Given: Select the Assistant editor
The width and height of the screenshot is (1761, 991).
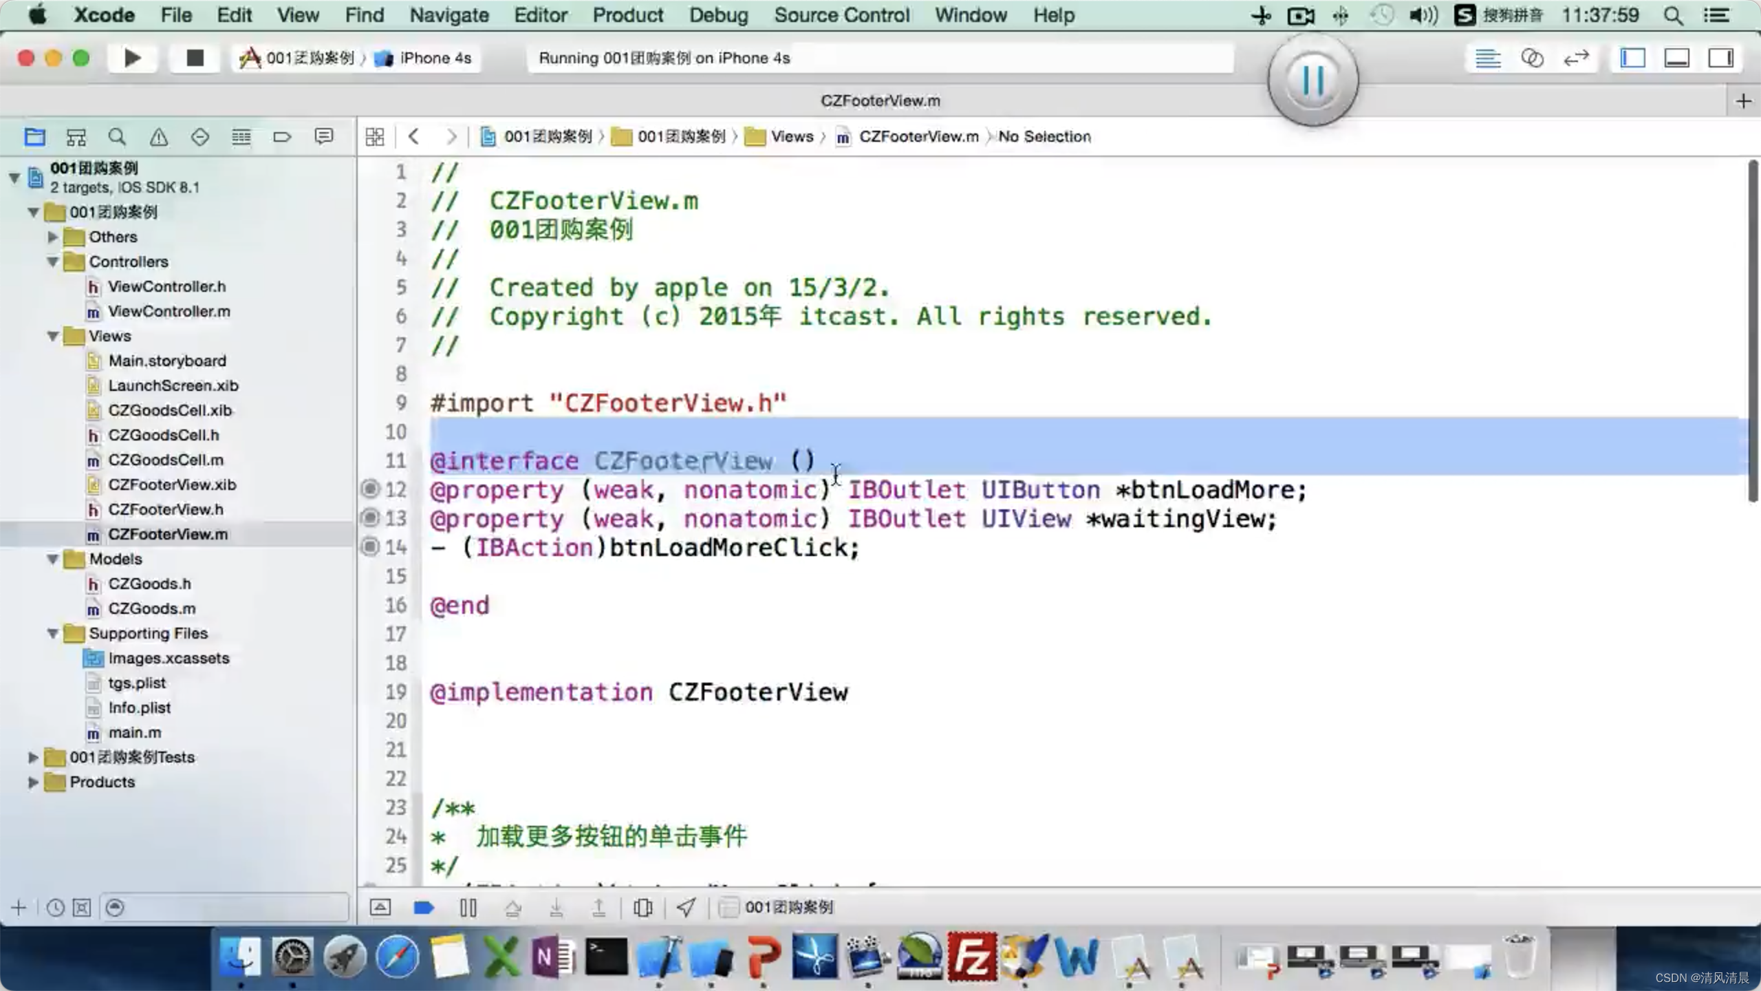Looking at the screenshot, I should (1532, 58).
